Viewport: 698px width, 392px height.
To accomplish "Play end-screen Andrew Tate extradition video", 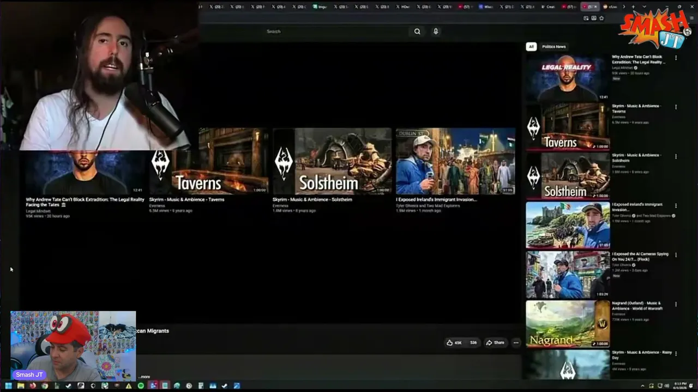I will point(85,172).
